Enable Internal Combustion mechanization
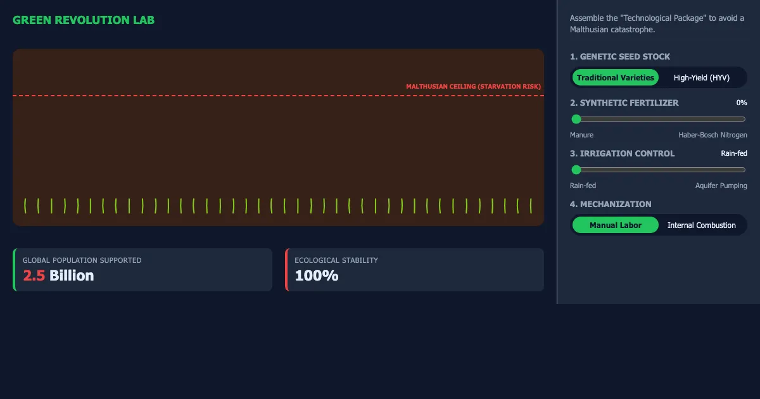This screenshot has height=399, width=760. pyautogui.click(x=702, y=225)
